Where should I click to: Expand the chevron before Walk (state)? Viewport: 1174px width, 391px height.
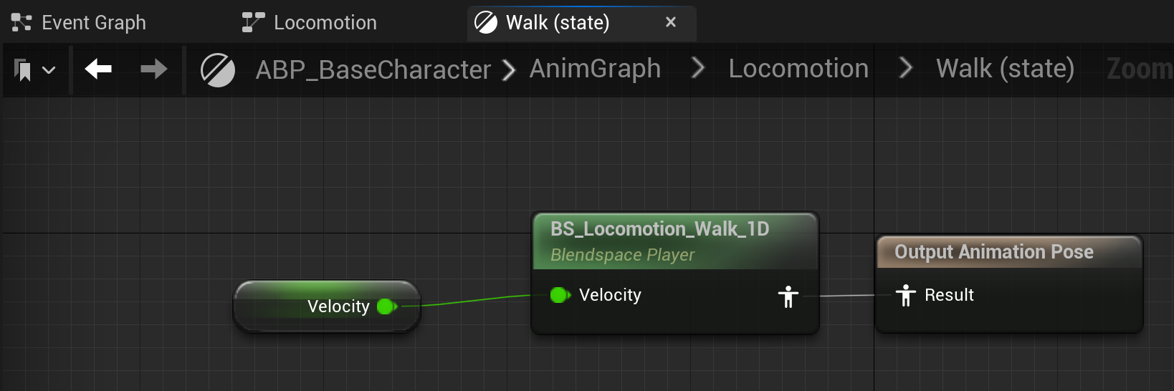(x=905, y=69)
